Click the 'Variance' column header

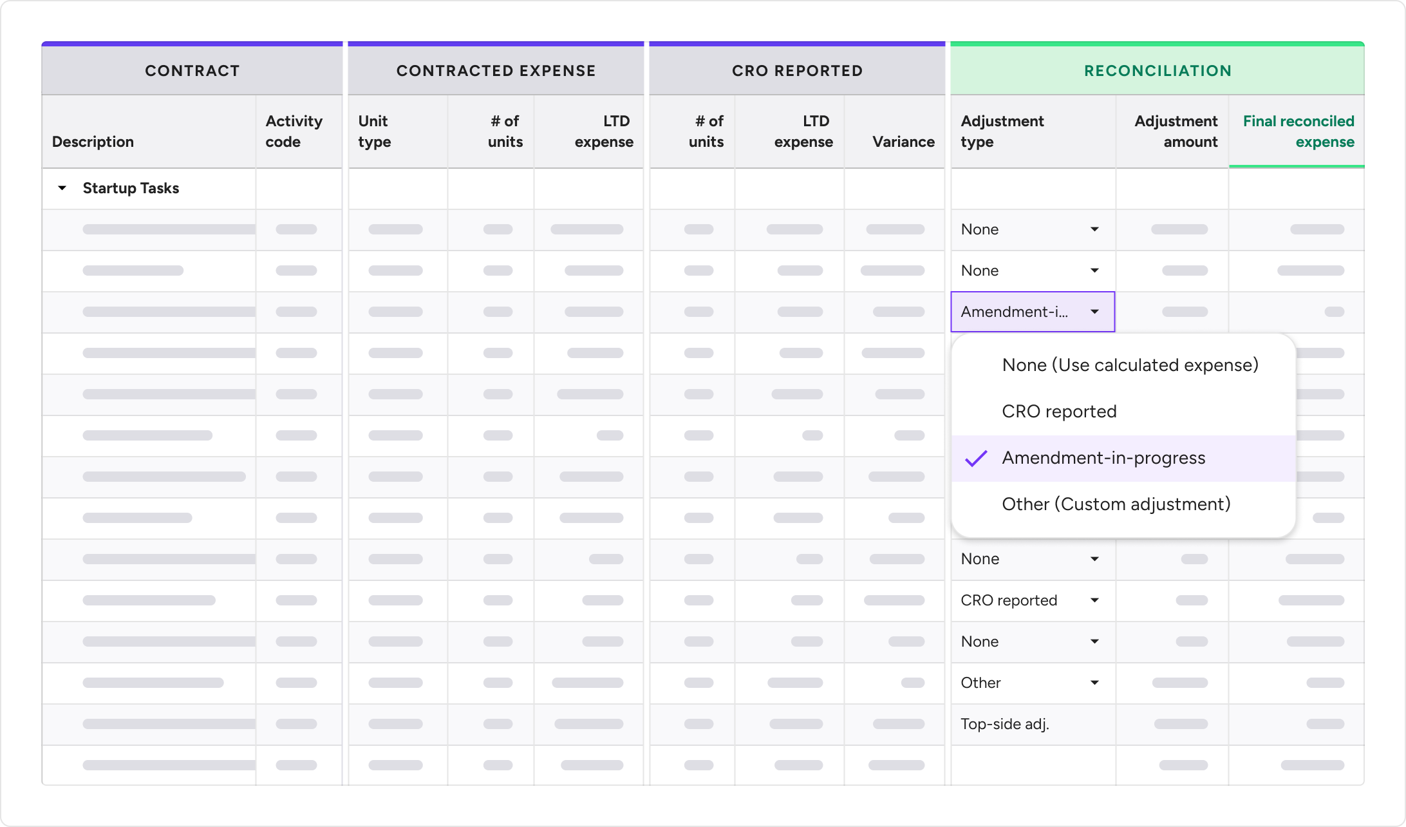[903, 142]
